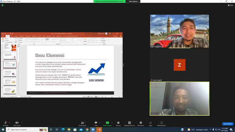Click the 'Ilmu Ekonomi' slide title
The width and height of the screenshot is (235, 132).
click(50, 55)
